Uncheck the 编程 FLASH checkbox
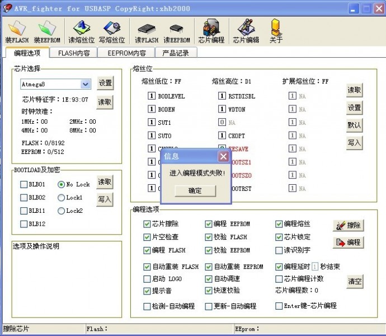This screenshot has height=336, width=386. (147, 250)
